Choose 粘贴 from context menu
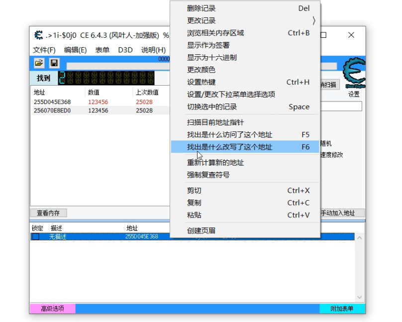The image size is (402, 322). (x=245, y=215)
